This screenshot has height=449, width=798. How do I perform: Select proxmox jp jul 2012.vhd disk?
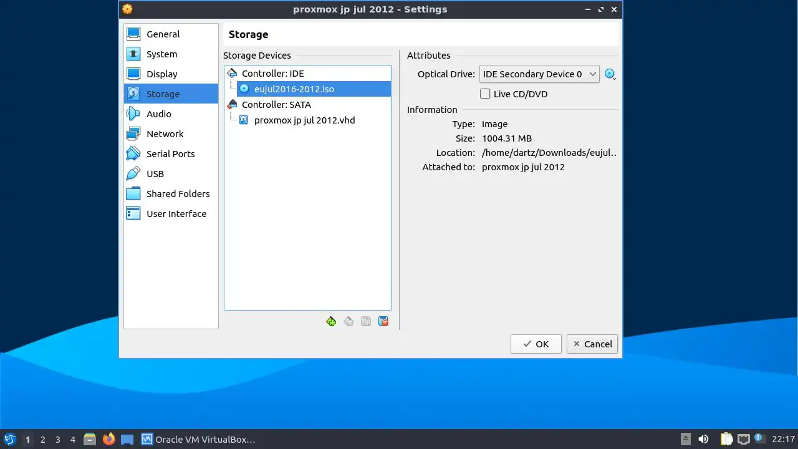point(307,120)
